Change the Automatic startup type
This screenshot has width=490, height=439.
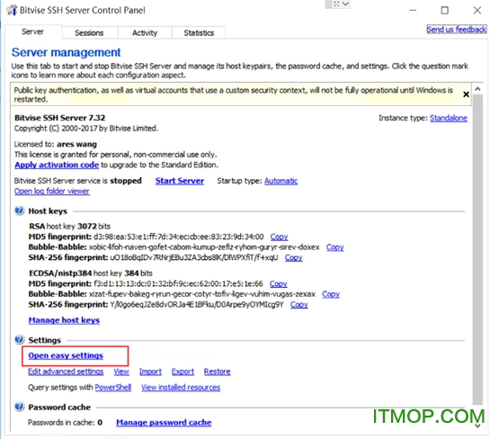coord(281,181)
